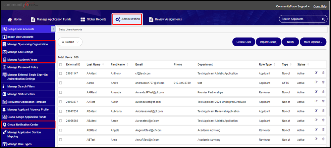Screen dimensions: 331x148
Task: Tick the select-all checkbox in table header
Action: pos(61,65)
